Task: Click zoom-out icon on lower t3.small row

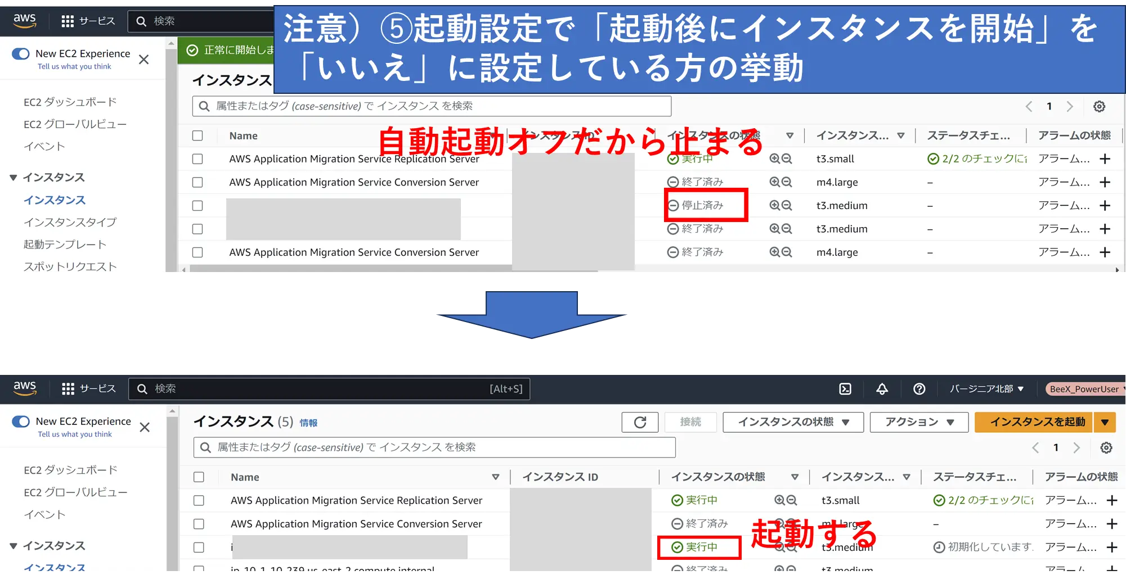Action: [x=792, y=500]
